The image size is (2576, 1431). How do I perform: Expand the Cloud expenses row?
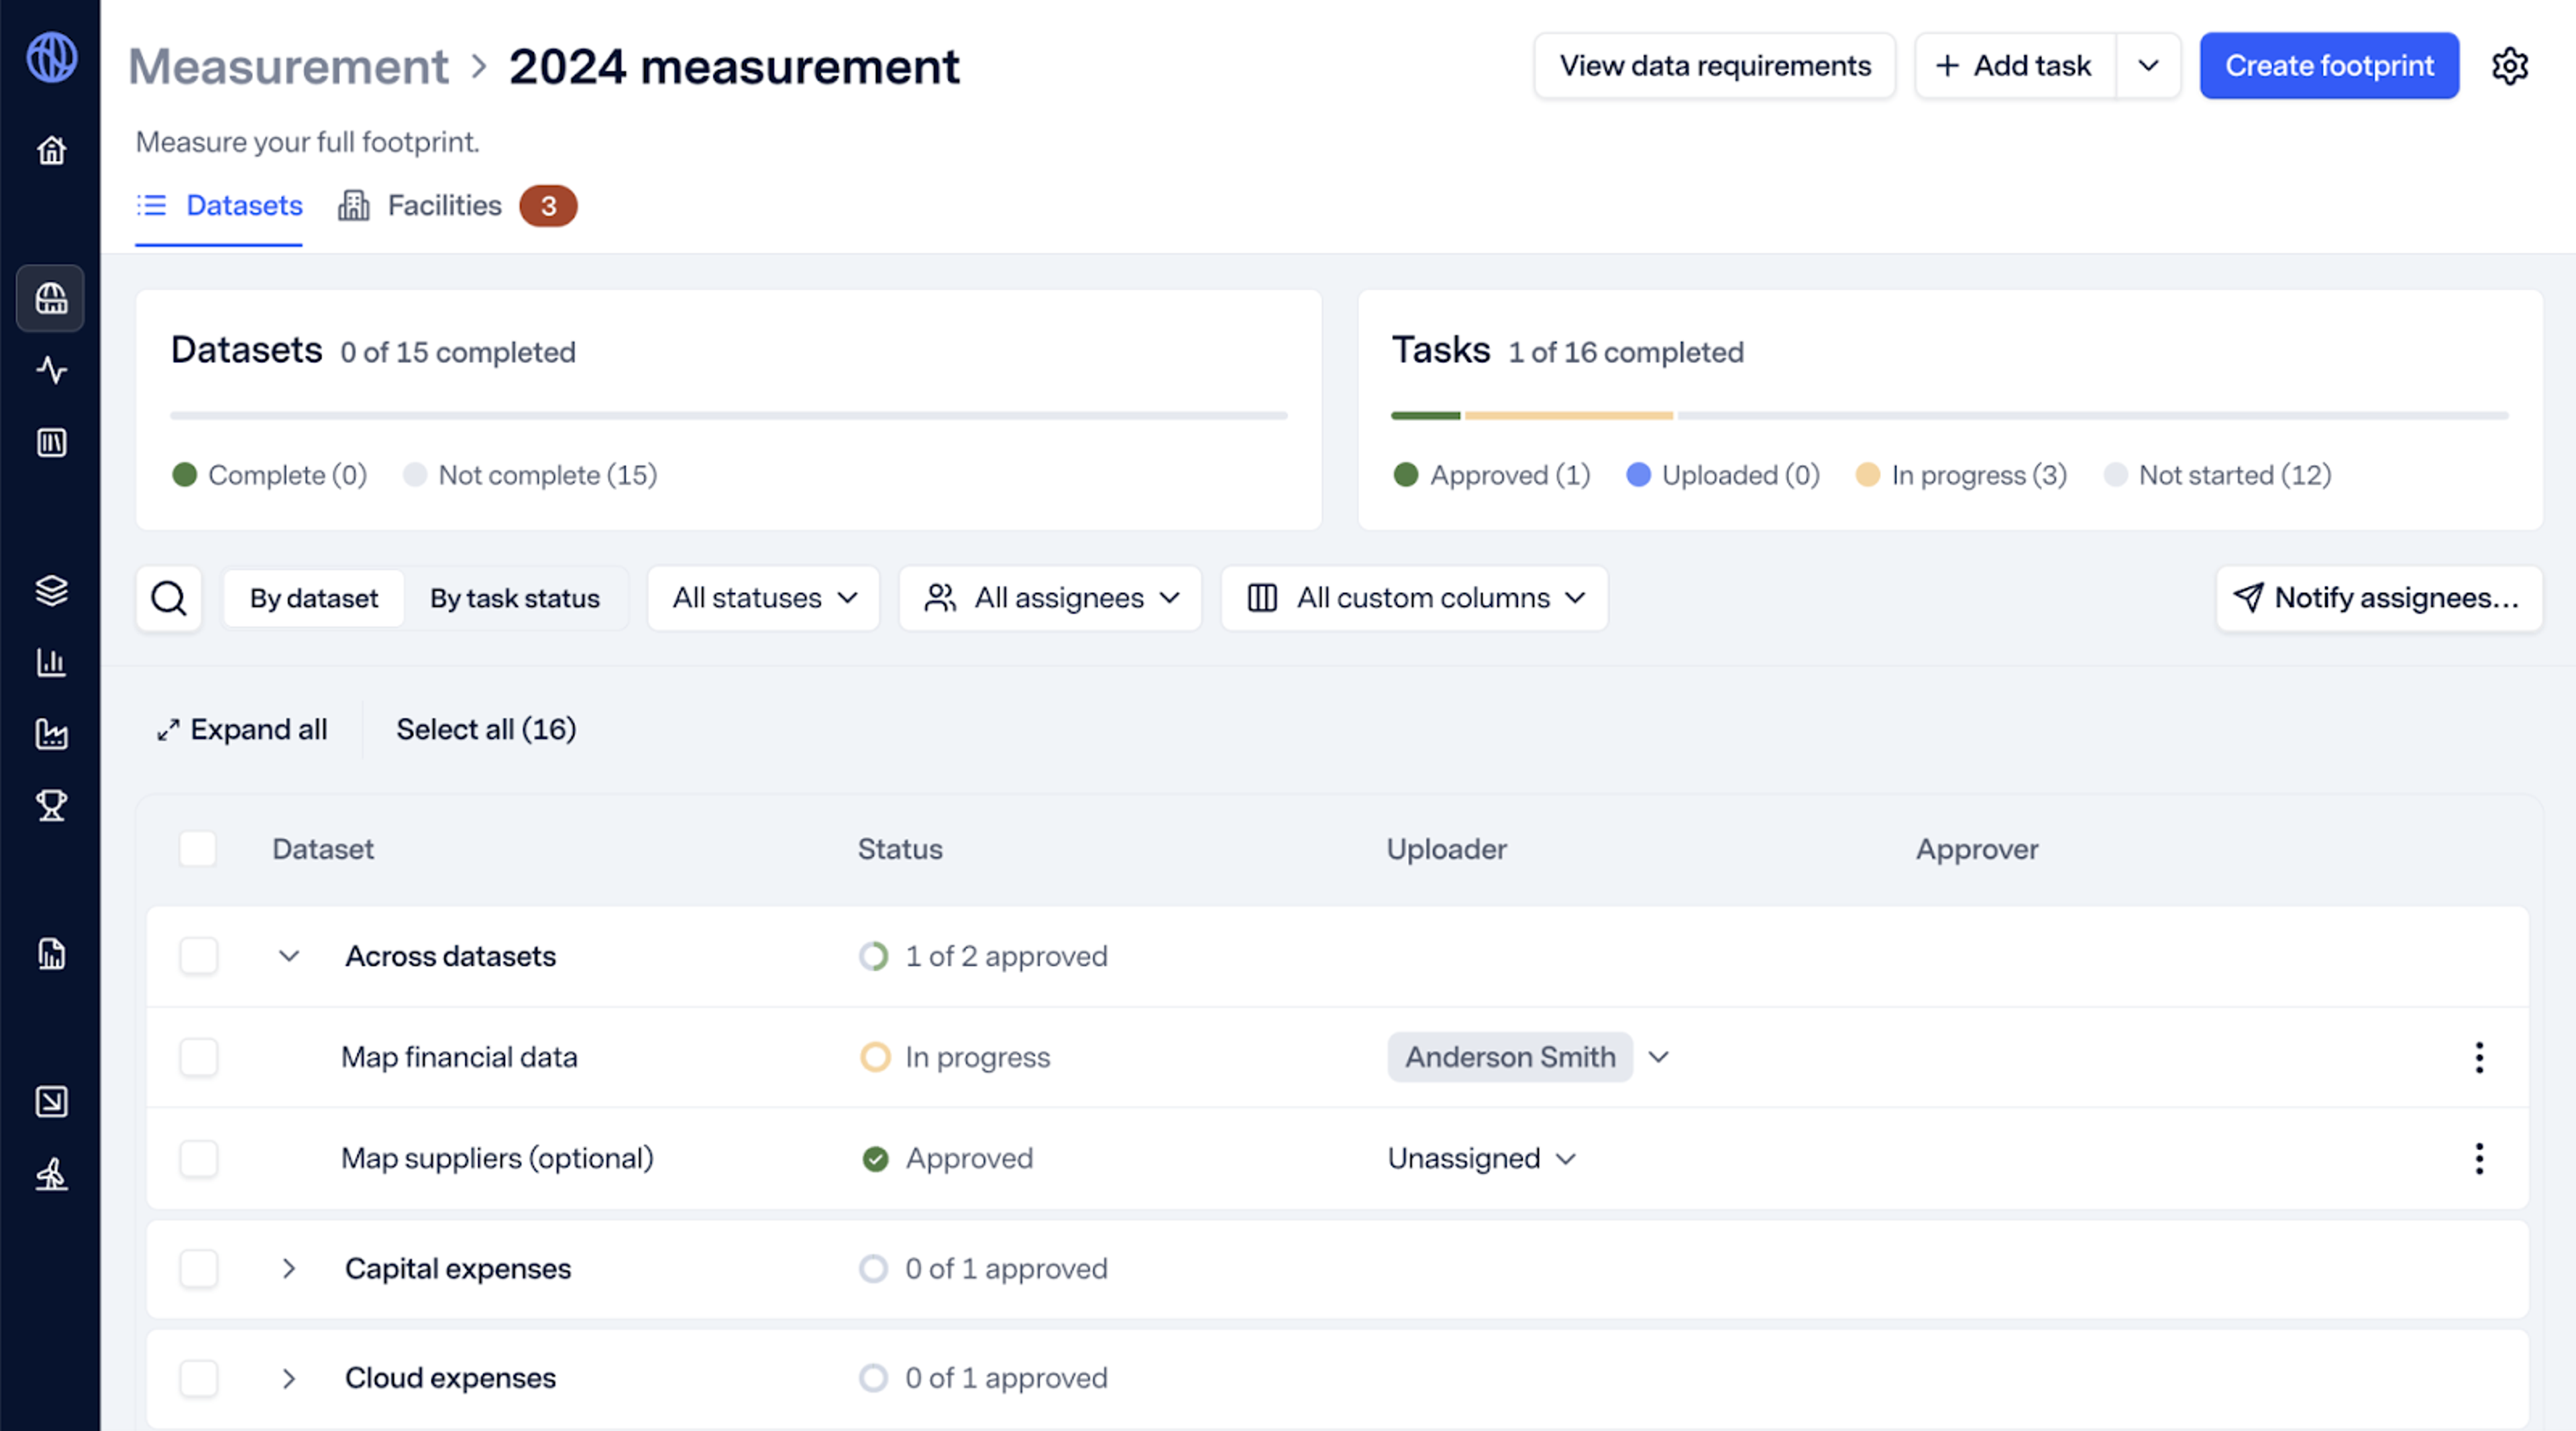tap(289, 1378)
